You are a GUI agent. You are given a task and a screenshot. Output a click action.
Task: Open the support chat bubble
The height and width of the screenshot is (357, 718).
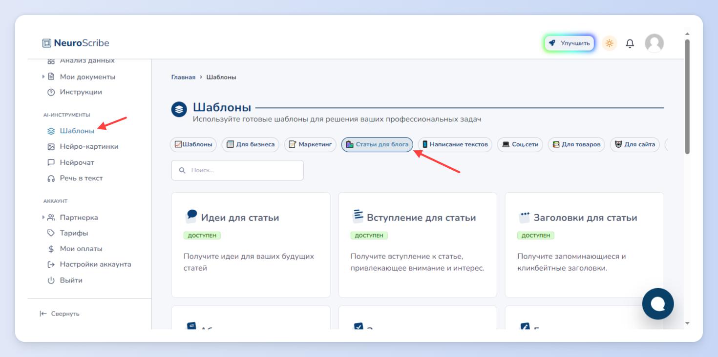658,304
